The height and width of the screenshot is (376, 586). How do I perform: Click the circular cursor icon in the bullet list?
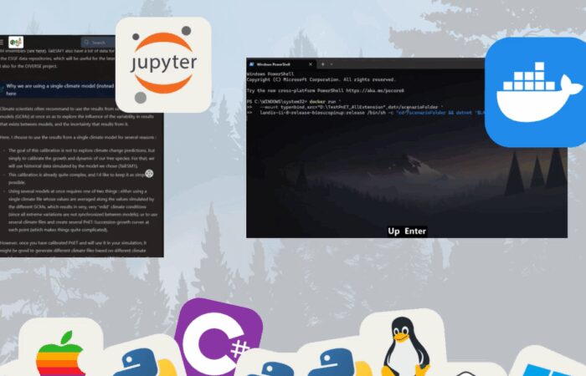pos(149,173)
